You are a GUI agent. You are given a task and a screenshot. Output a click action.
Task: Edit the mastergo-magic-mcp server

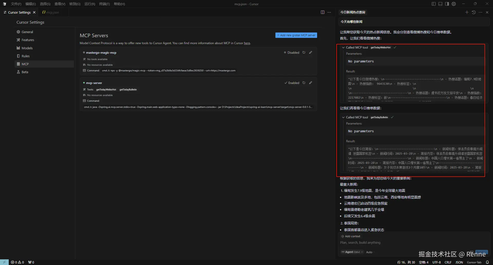[x=311, y=52]
